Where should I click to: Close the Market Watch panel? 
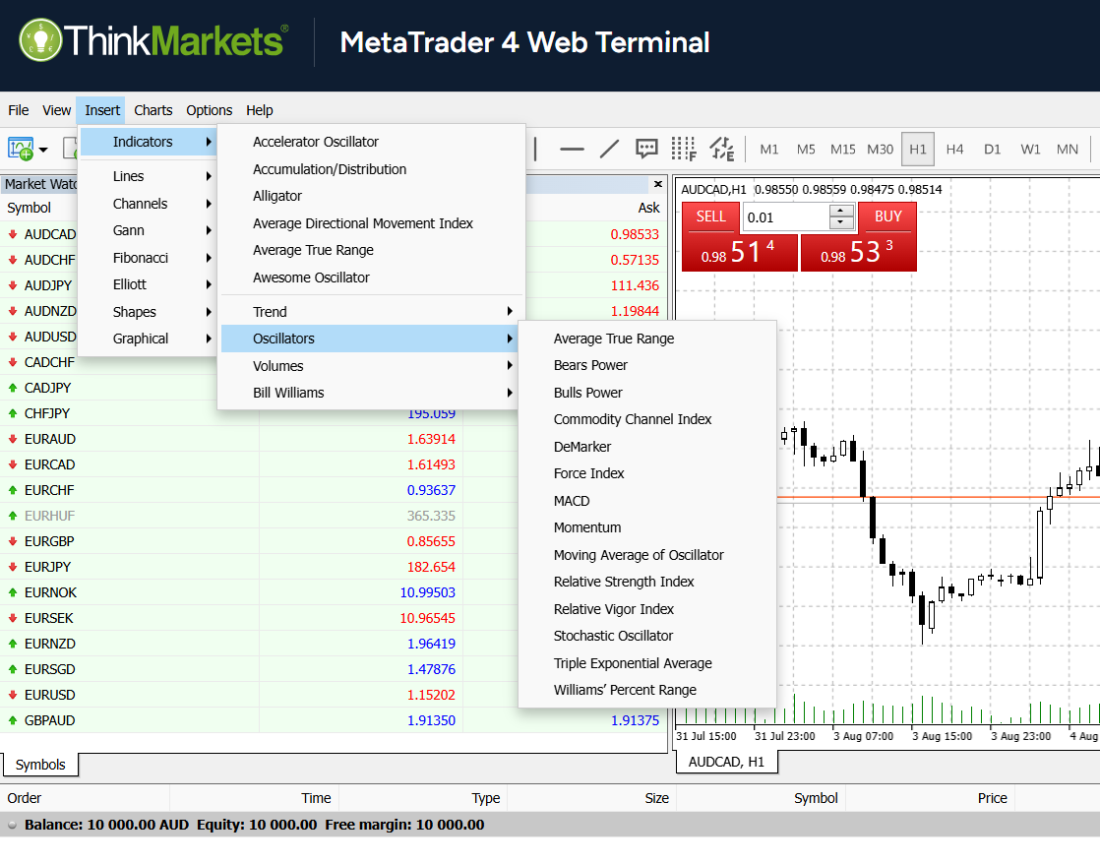coord(657,184)
